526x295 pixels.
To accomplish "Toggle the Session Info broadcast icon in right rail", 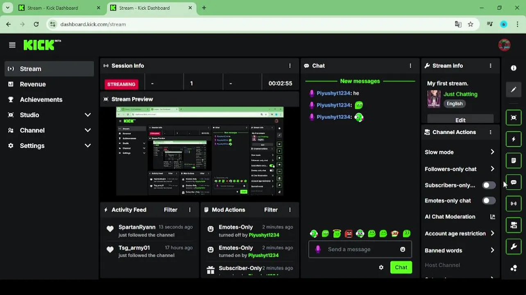I will point(514,204).
